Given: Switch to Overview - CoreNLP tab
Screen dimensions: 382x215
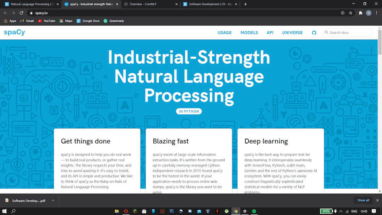Looking at the screenshot, I should [151, 4].
